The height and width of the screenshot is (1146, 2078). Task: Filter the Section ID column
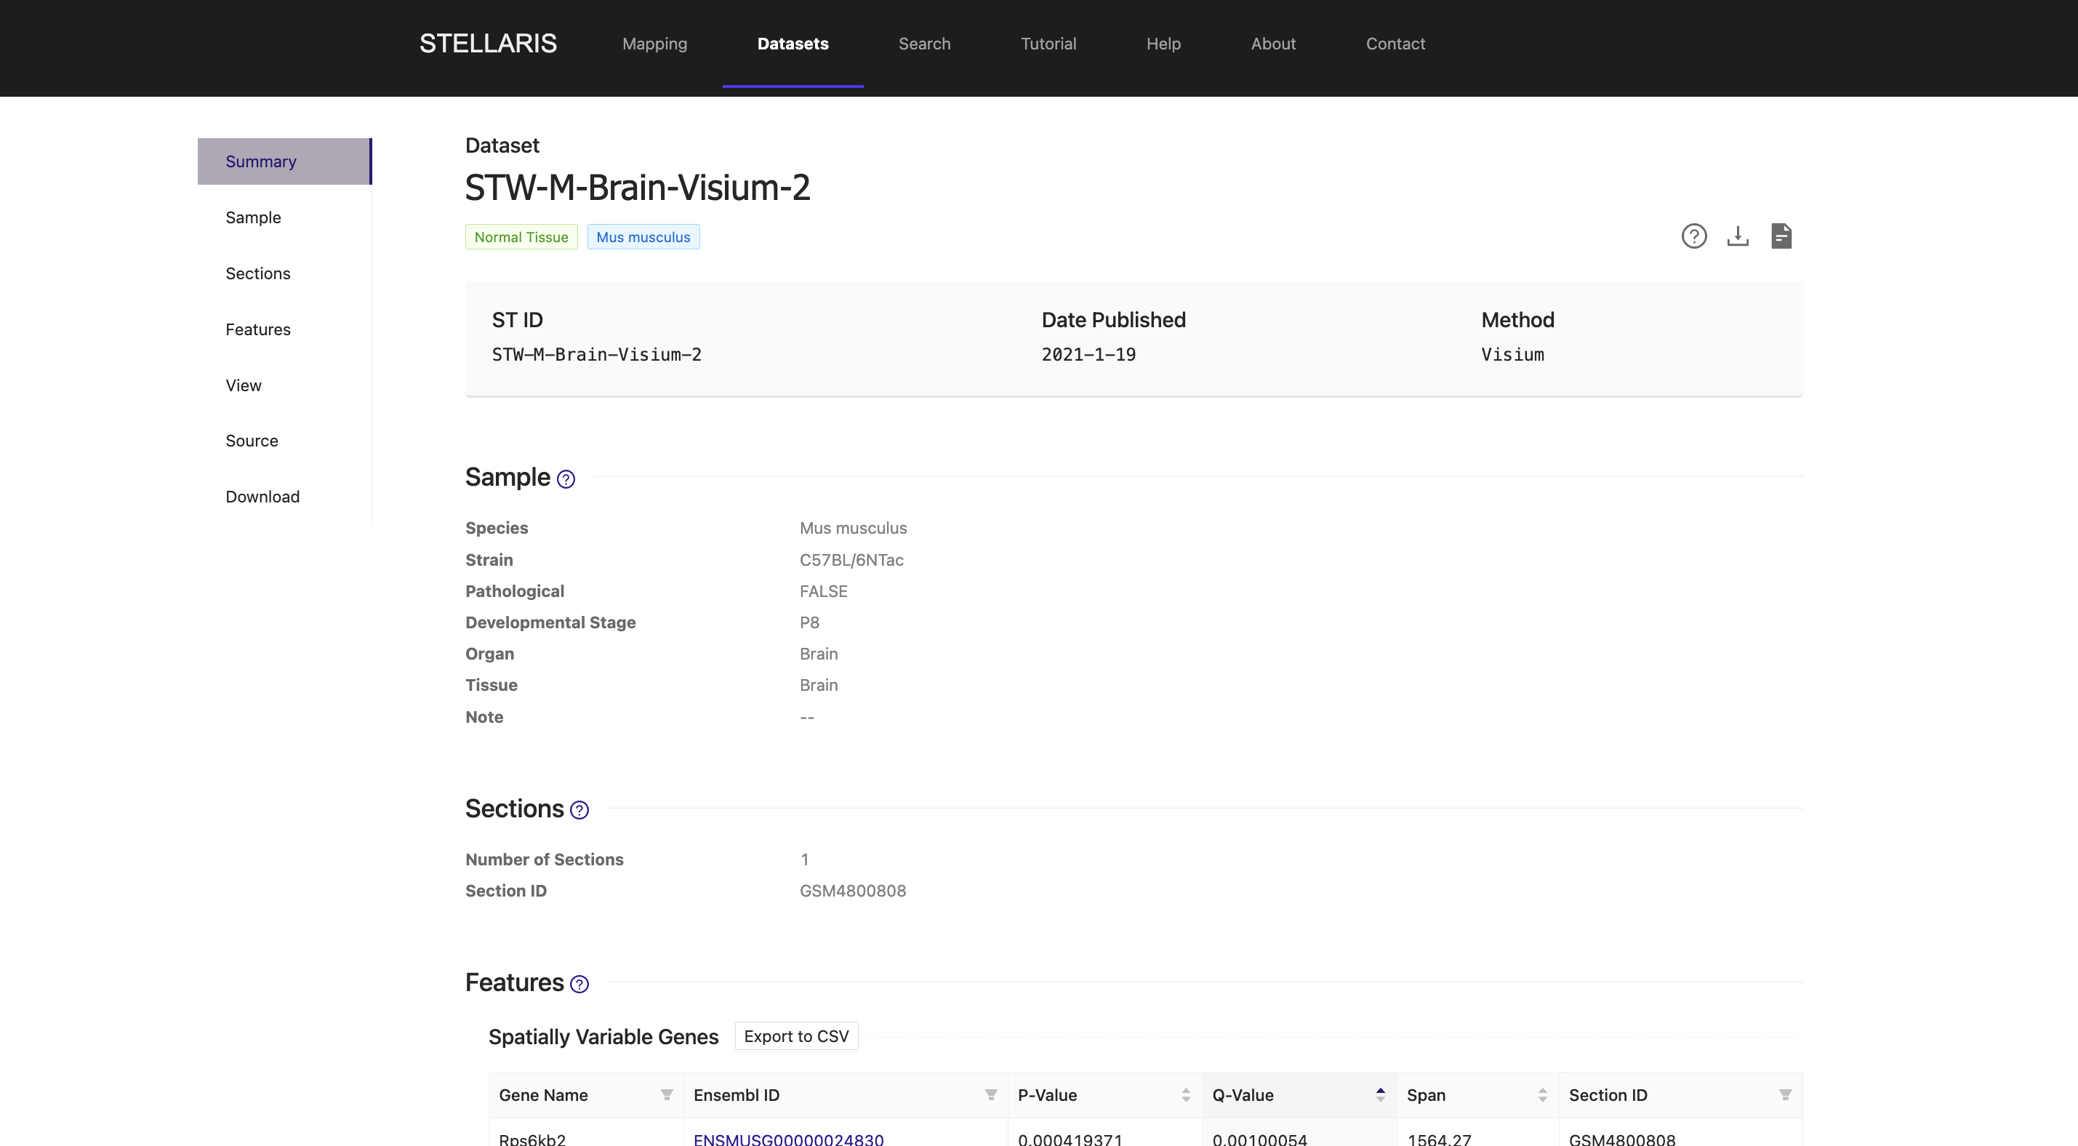[x=1785, y=1095]
